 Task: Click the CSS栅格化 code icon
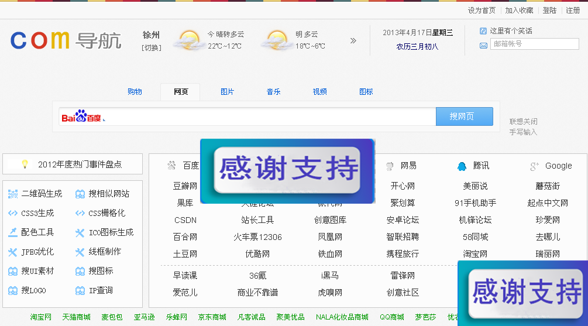tap(80, 213)
